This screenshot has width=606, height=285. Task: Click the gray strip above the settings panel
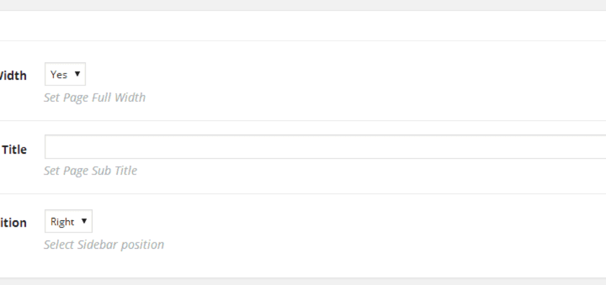click(x=303, y=5)
